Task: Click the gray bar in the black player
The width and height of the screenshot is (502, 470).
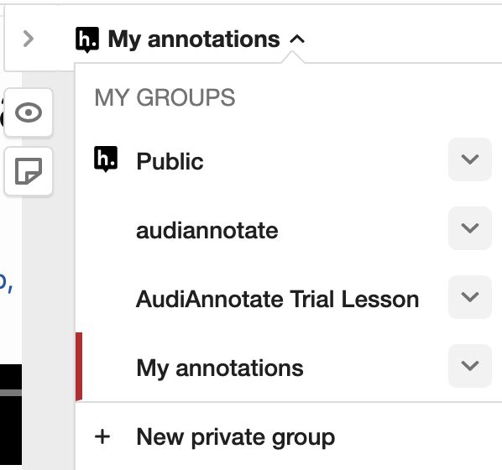Action: pos(11,393)
